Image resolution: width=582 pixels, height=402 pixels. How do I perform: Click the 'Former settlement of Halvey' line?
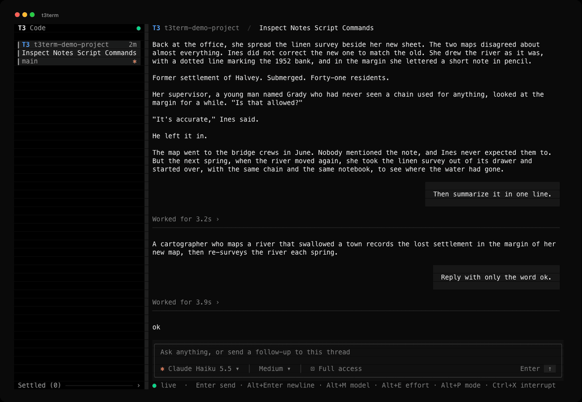click(x=270, y=78)
